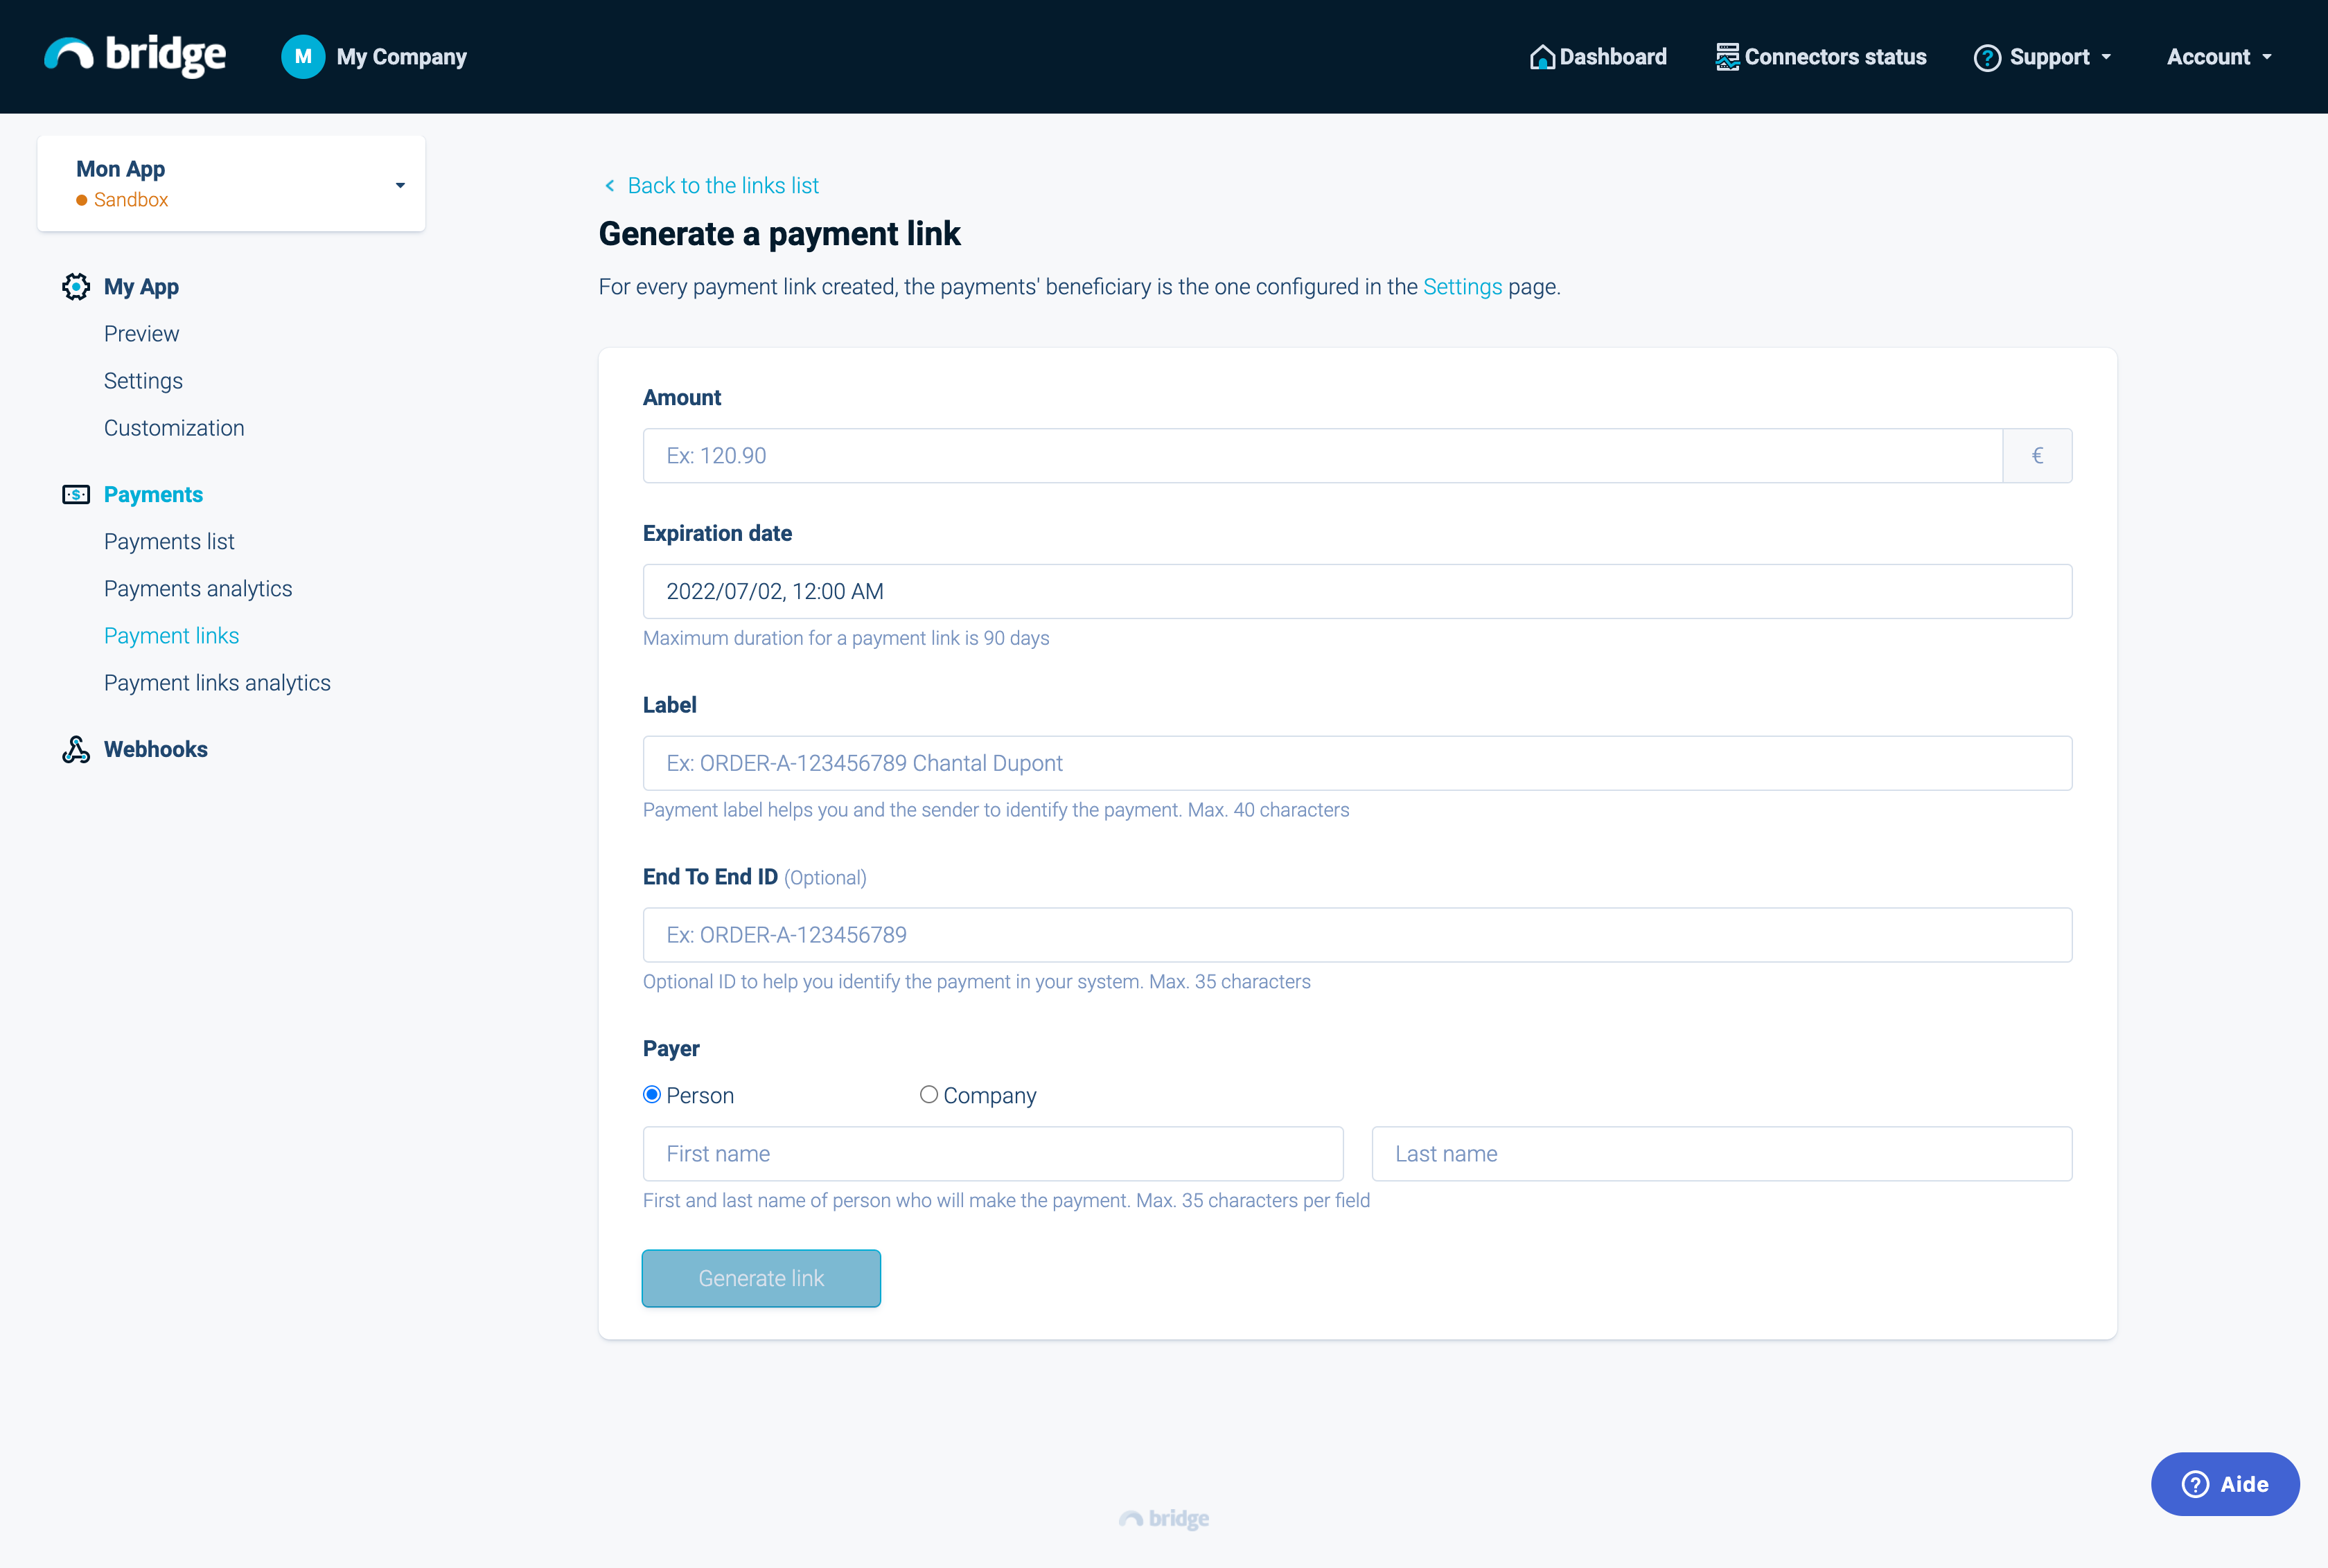Viewport: 2328px width, 1568px height.
Task: Click the Connectors status icon
Action: pos(1727,57)
